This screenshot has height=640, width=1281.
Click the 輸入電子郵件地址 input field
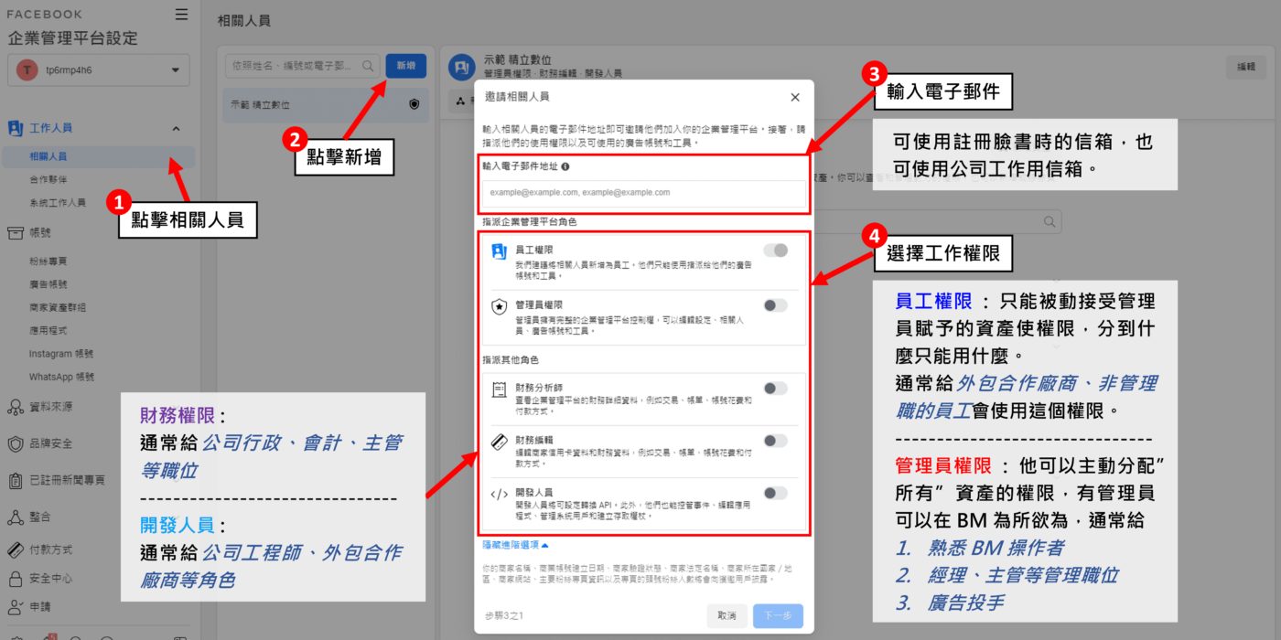644,193
